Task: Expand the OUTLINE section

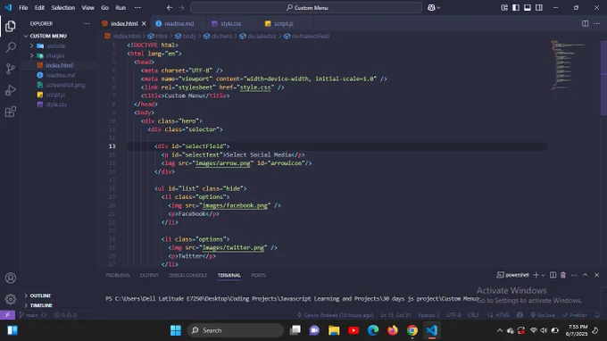Action: click(40, 295)
